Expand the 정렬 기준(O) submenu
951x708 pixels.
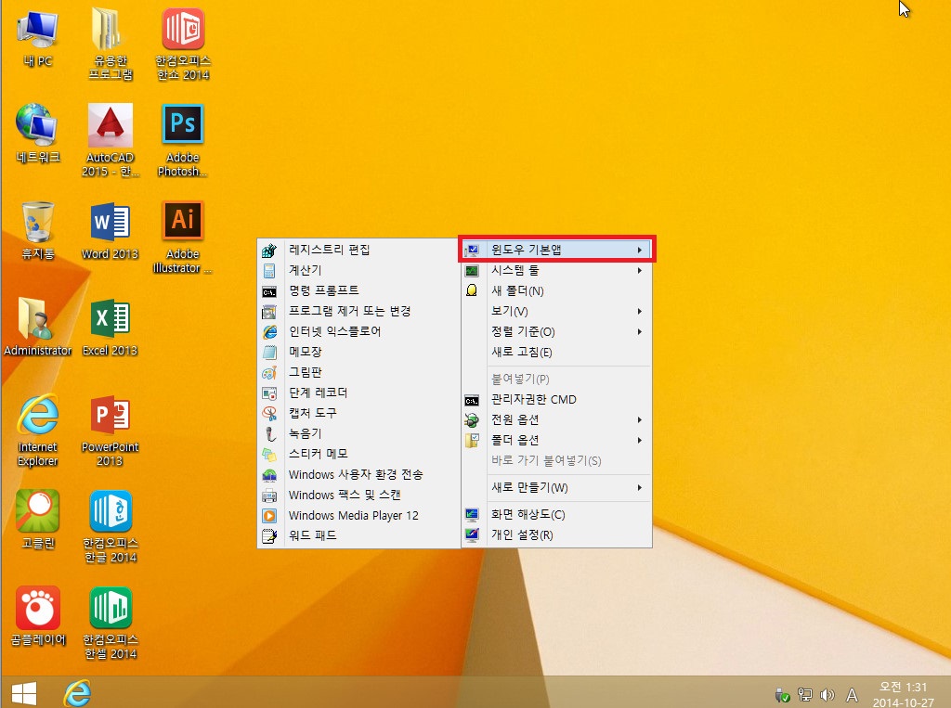(557, 331)
